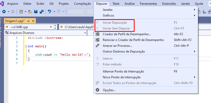Image resolution: width=211 pixels, height=103 pixels.
Task: Click line number 7 in the gutter
Action: pos(17,63)
